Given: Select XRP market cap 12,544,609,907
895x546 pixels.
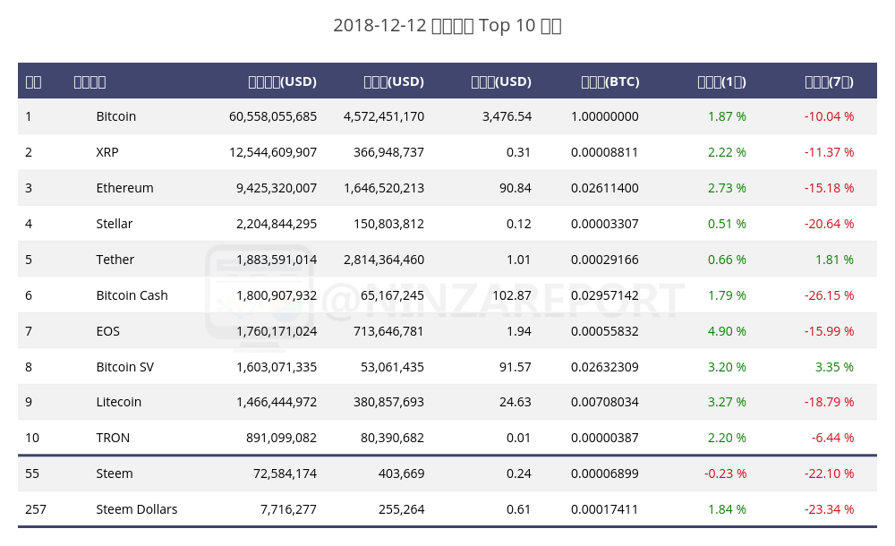Looking at the screenshot, I should (x=273, y=152).
